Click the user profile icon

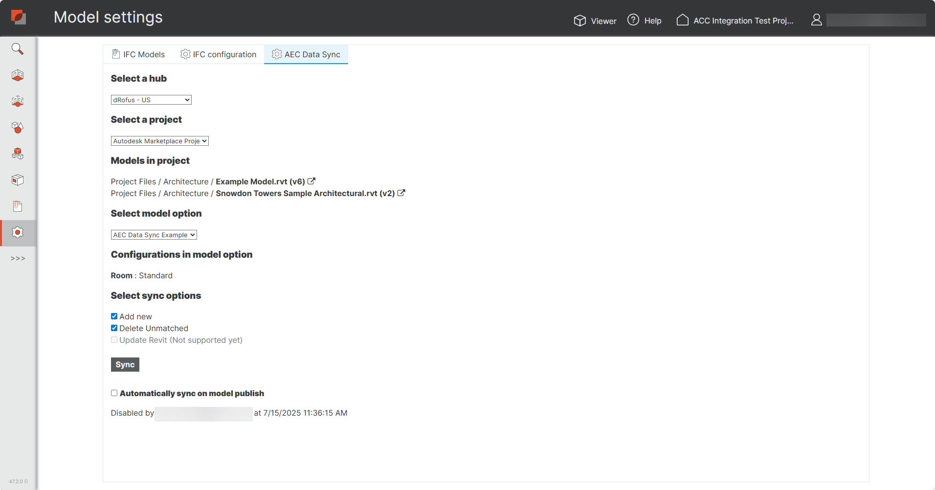point(816,20)
